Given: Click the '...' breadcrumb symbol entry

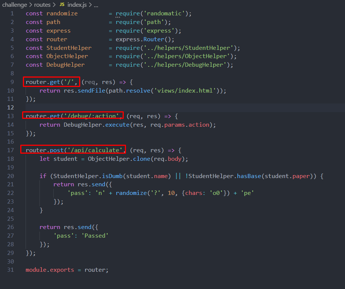Looking at the screenshot, I should [x=96, y=5].
